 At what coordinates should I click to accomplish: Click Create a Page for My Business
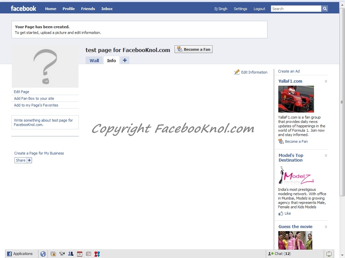click(39, 153)
